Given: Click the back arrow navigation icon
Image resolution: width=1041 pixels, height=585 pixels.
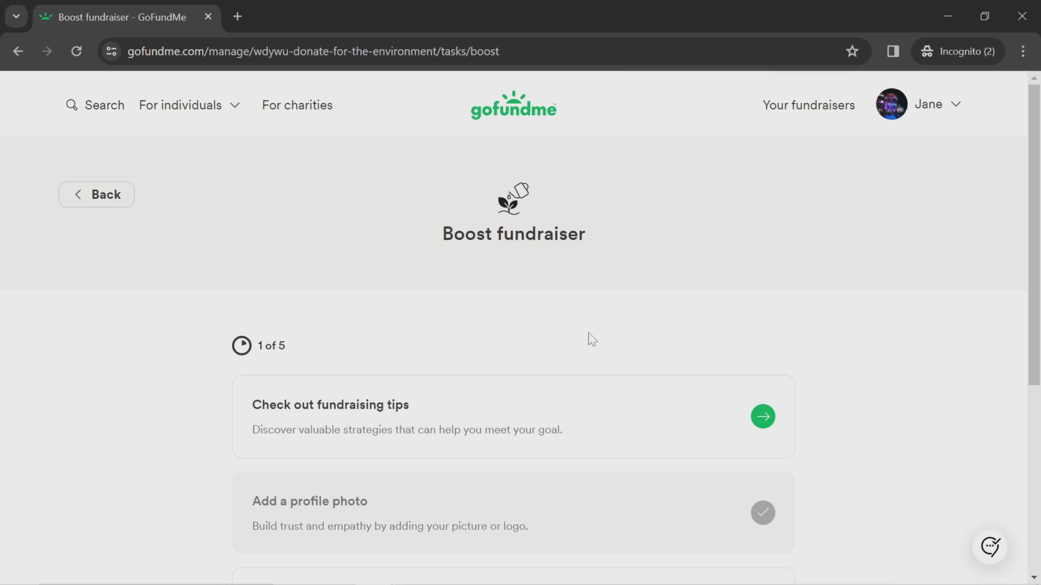Looking at the screenshot, I should tap(78, 194).
